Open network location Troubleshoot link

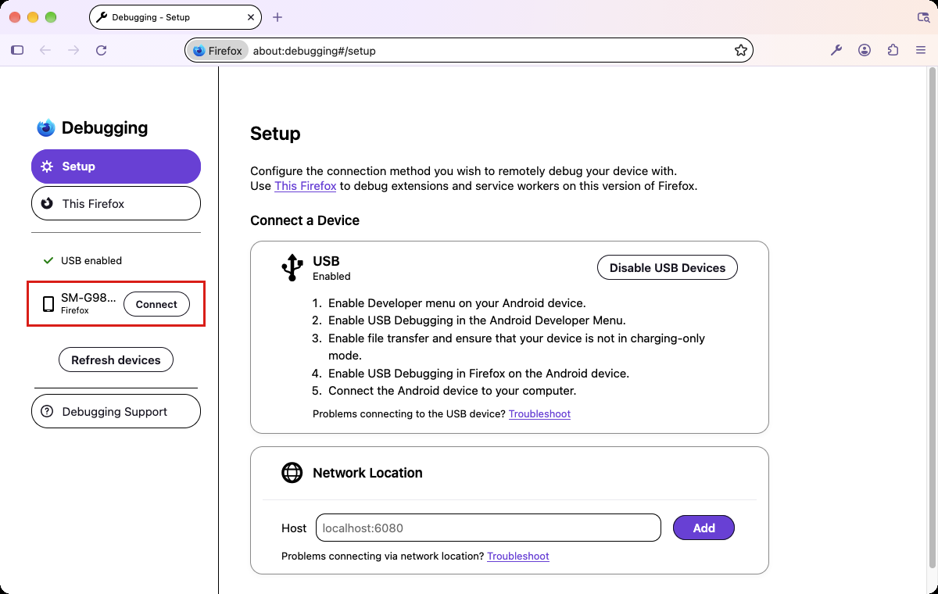point(518,556)
